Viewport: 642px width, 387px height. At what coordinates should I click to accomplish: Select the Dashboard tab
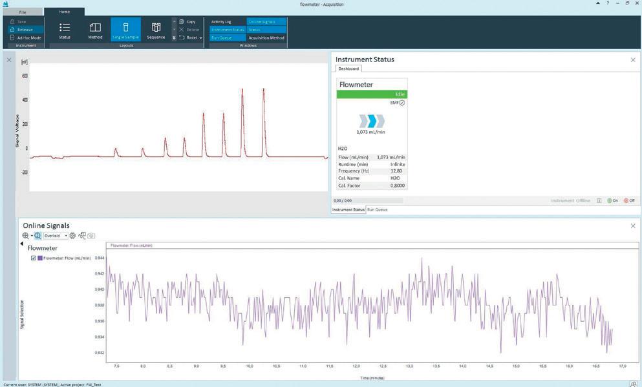[x=348, y=68]
